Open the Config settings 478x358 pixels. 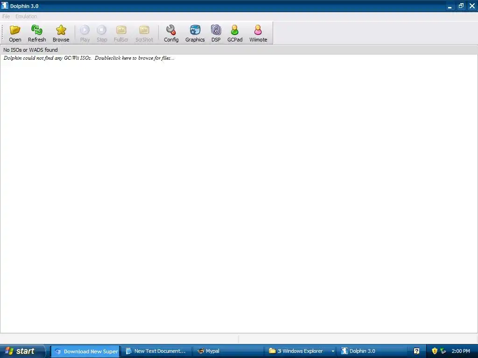point(171,33)
